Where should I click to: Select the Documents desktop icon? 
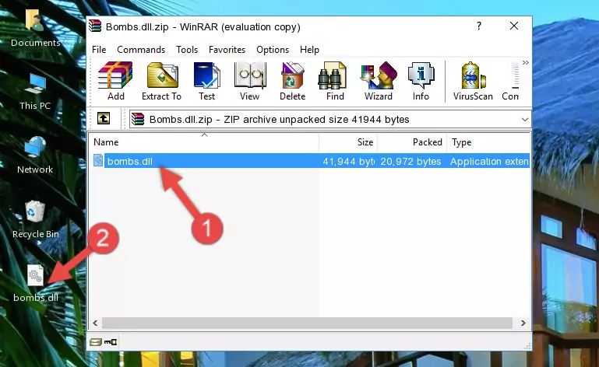[x=36, y=28]
